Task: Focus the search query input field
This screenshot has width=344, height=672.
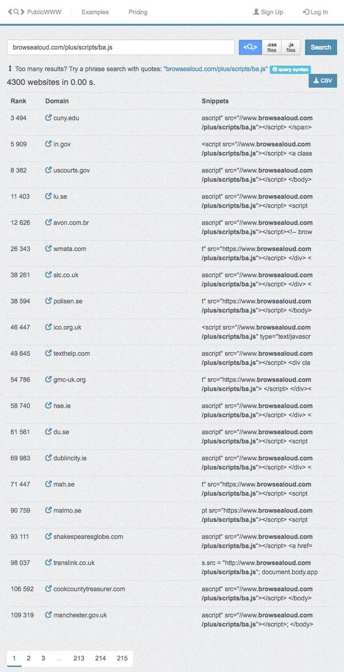Action: pyautogui.click(x=121, y=47)
